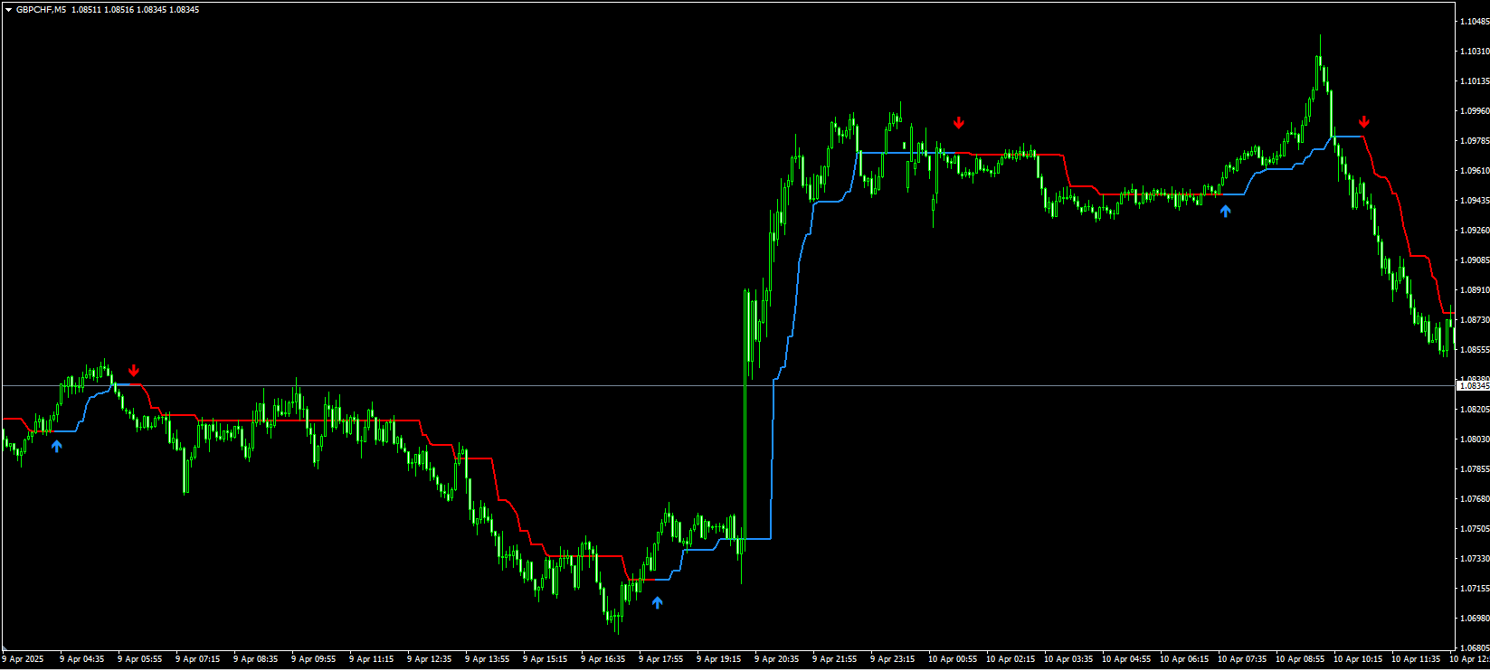Select the blue buy arrow near 9 Apr 17:55
The image size is (1490, 671).
pyautogui.click(x=658, y=602)
